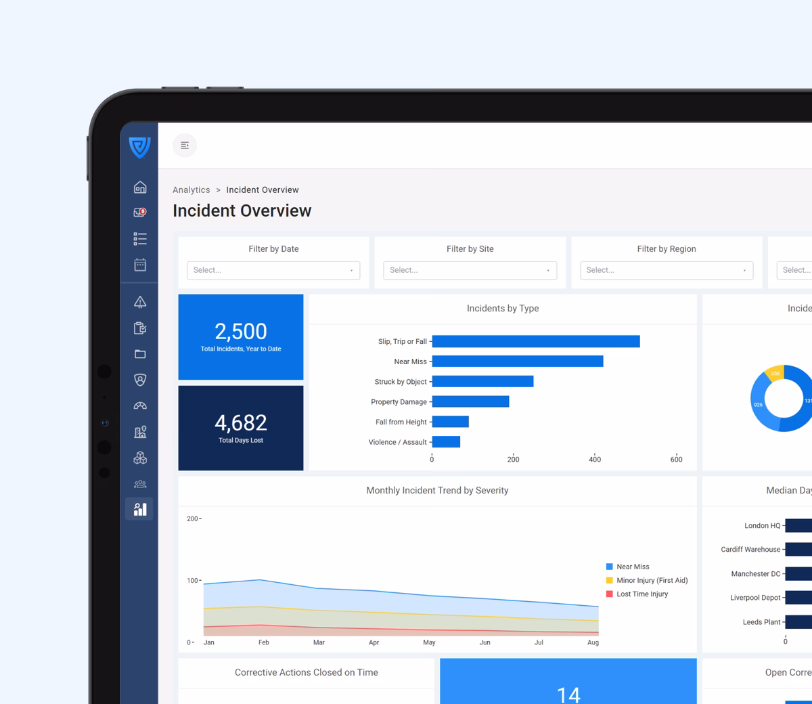Click the yellow donut chart segment
812x704 pixels.
click(775, 373)
